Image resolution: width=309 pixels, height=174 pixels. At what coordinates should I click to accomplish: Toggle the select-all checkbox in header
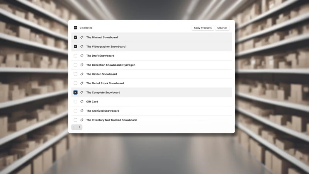click(x=75, y=27)
